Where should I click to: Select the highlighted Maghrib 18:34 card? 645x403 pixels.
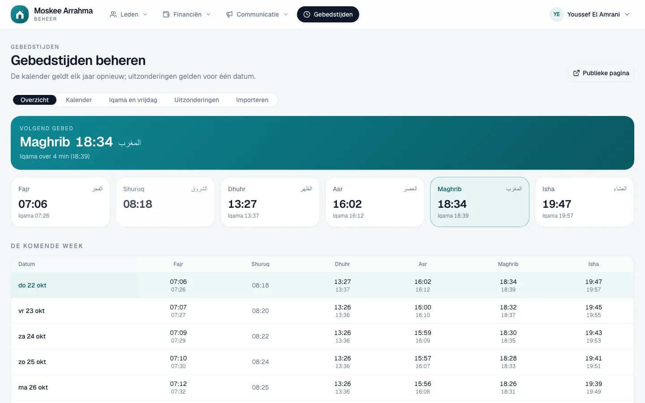480,202
